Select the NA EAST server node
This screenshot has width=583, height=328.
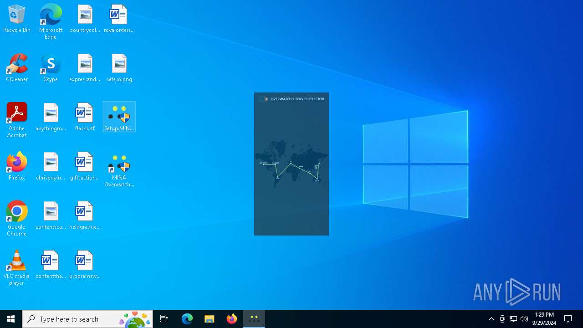(275, 164)
